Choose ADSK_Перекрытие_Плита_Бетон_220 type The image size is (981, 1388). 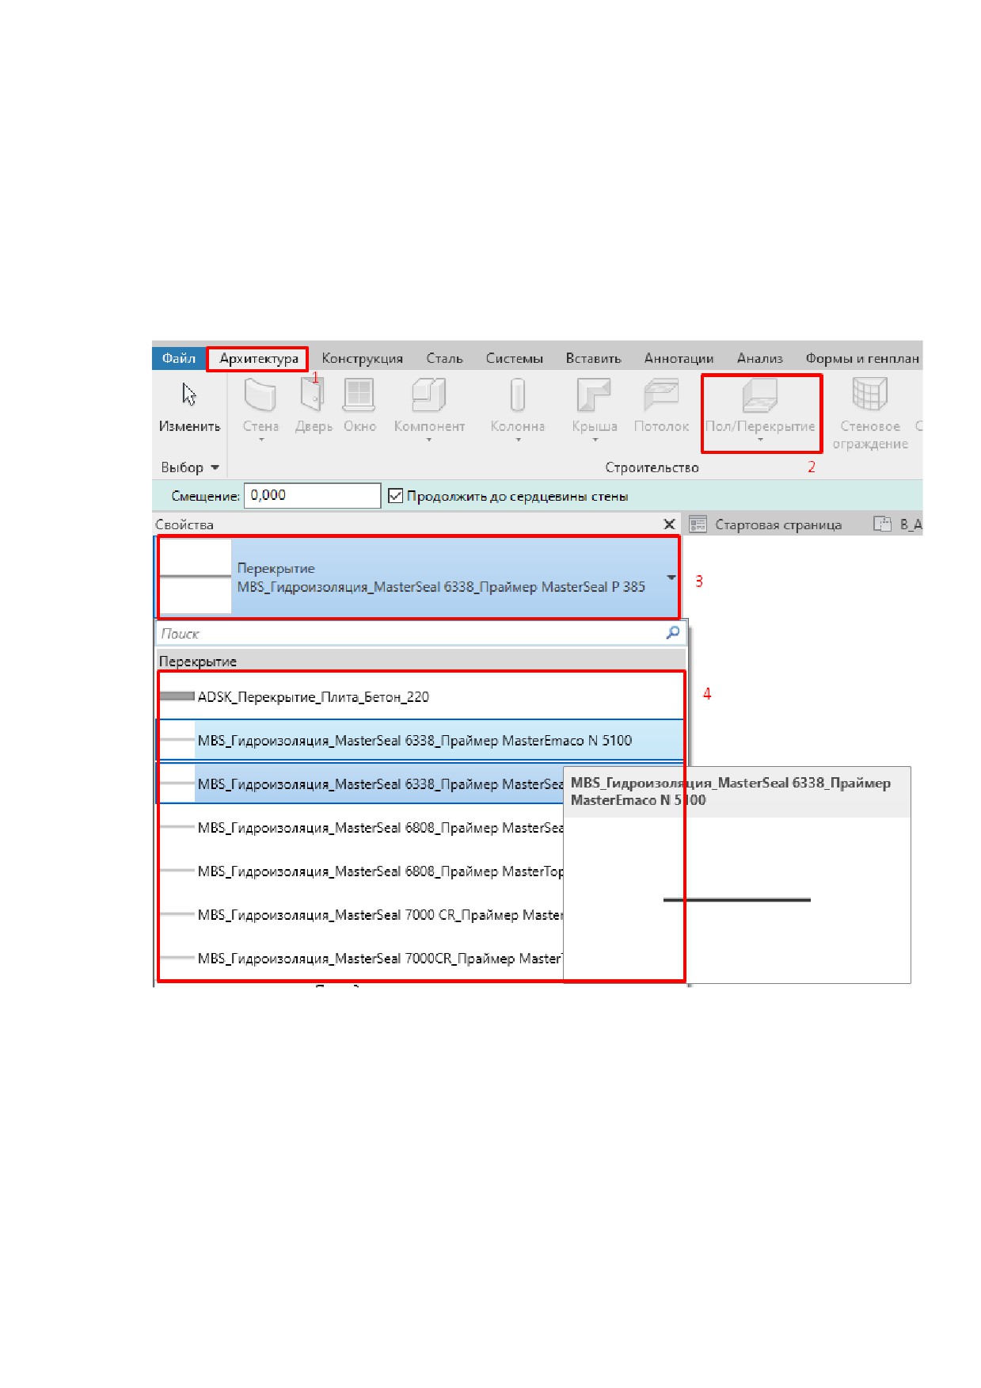pyautogui.click(x=420, y=697)
